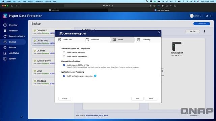The width and height of the screenshot is (216, 121).
Task: Uncheck Enable VMware CBT for all VMs
Action: pyautogui.click(x=64, y=65)
